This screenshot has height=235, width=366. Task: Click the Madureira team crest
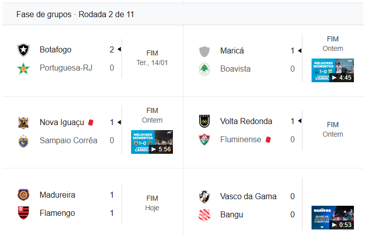coord(23,195)
